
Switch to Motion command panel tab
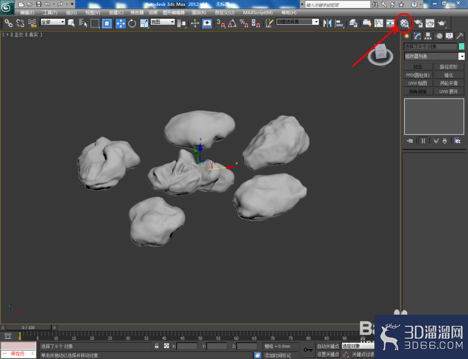439,36
